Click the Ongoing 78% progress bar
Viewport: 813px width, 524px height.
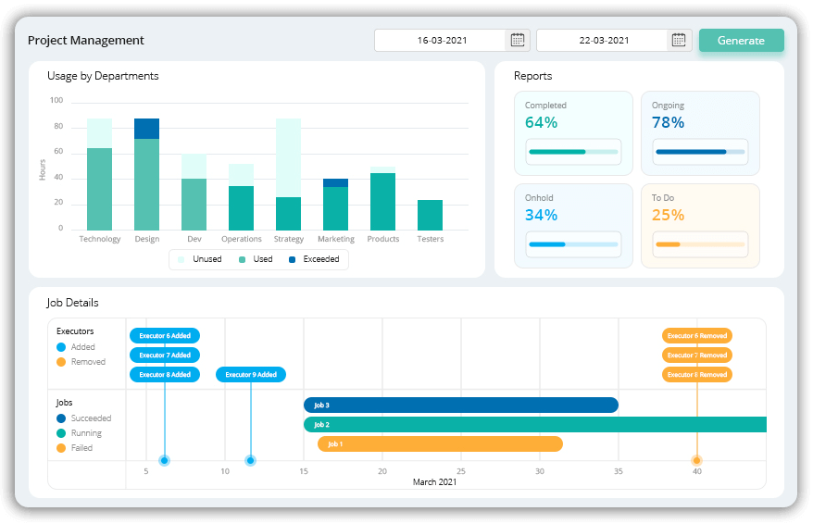click(699, 152)
